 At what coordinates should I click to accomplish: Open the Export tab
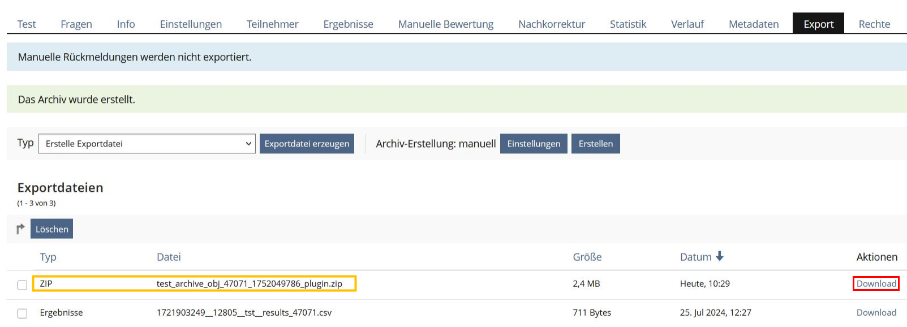(x=818, y=24)
